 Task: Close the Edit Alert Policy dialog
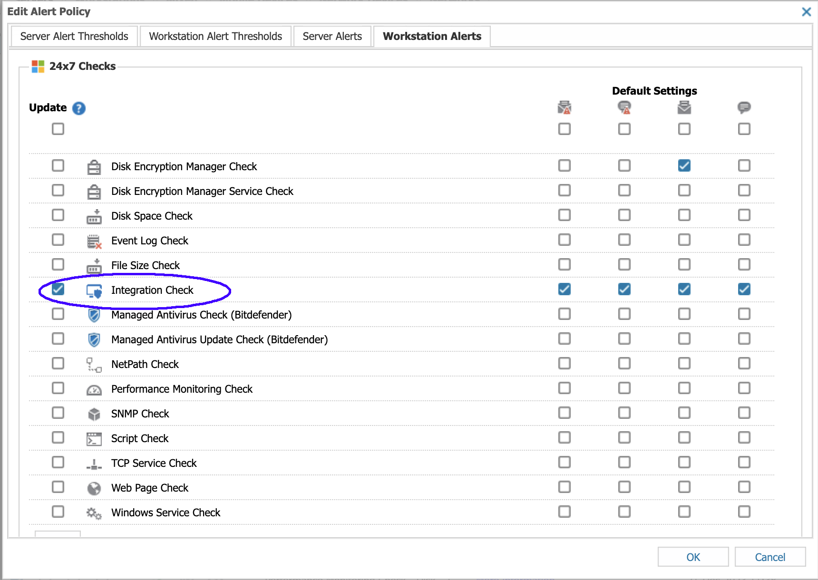tap(806, 12)
